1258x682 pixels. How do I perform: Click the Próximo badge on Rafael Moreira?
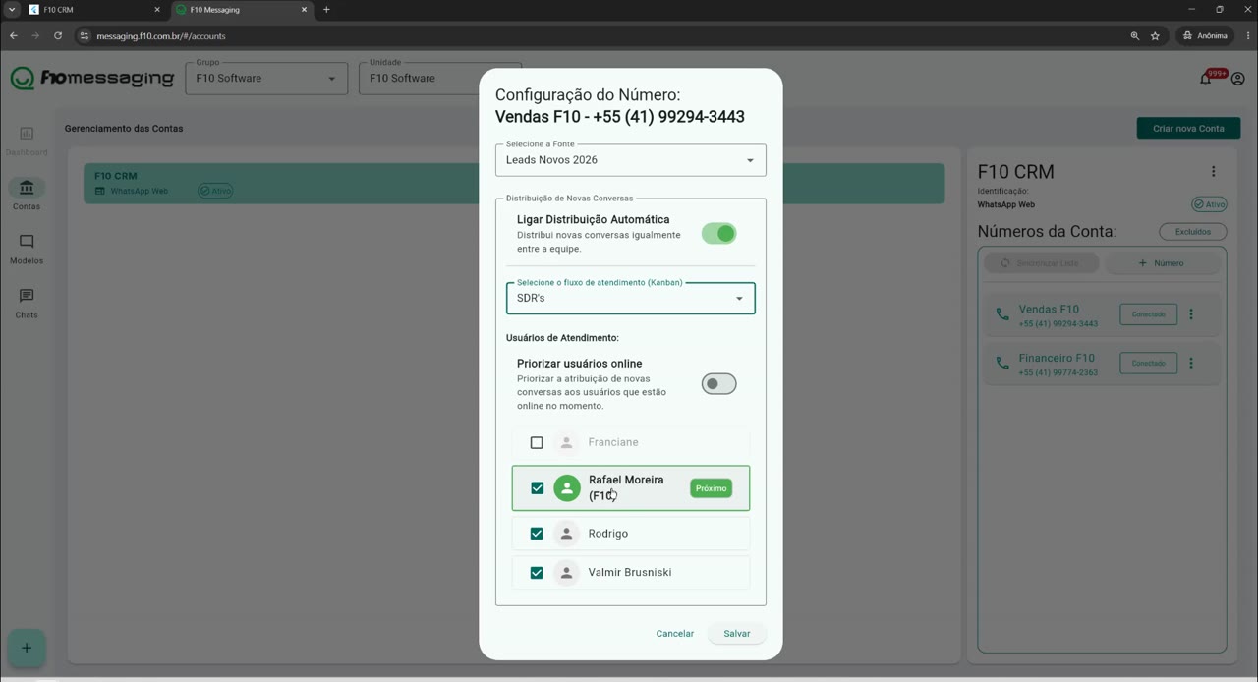pos(711,488)
